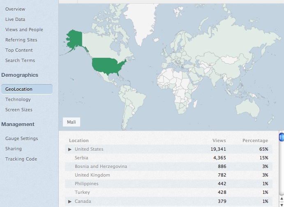Click the 379 views value
284x207 pixels.
[222, 201]
